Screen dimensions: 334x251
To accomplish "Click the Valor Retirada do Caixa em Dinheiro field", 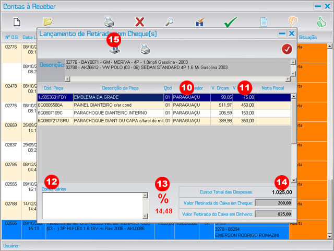I will pyautogui.click(x=273, y=214).
